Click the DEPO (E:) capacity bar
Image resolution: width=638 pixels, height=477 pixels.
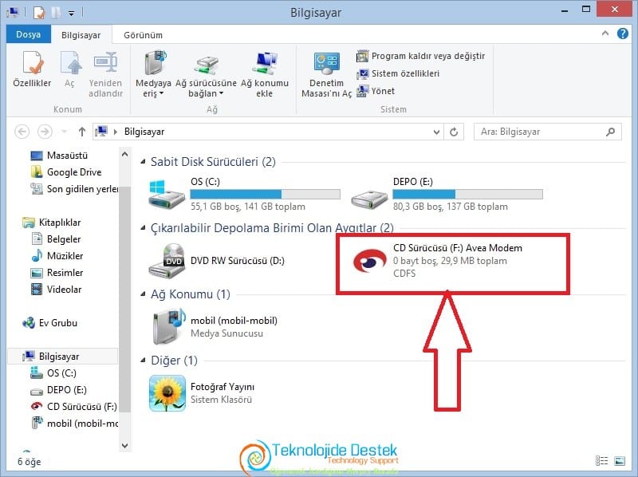tap(467, 194)
